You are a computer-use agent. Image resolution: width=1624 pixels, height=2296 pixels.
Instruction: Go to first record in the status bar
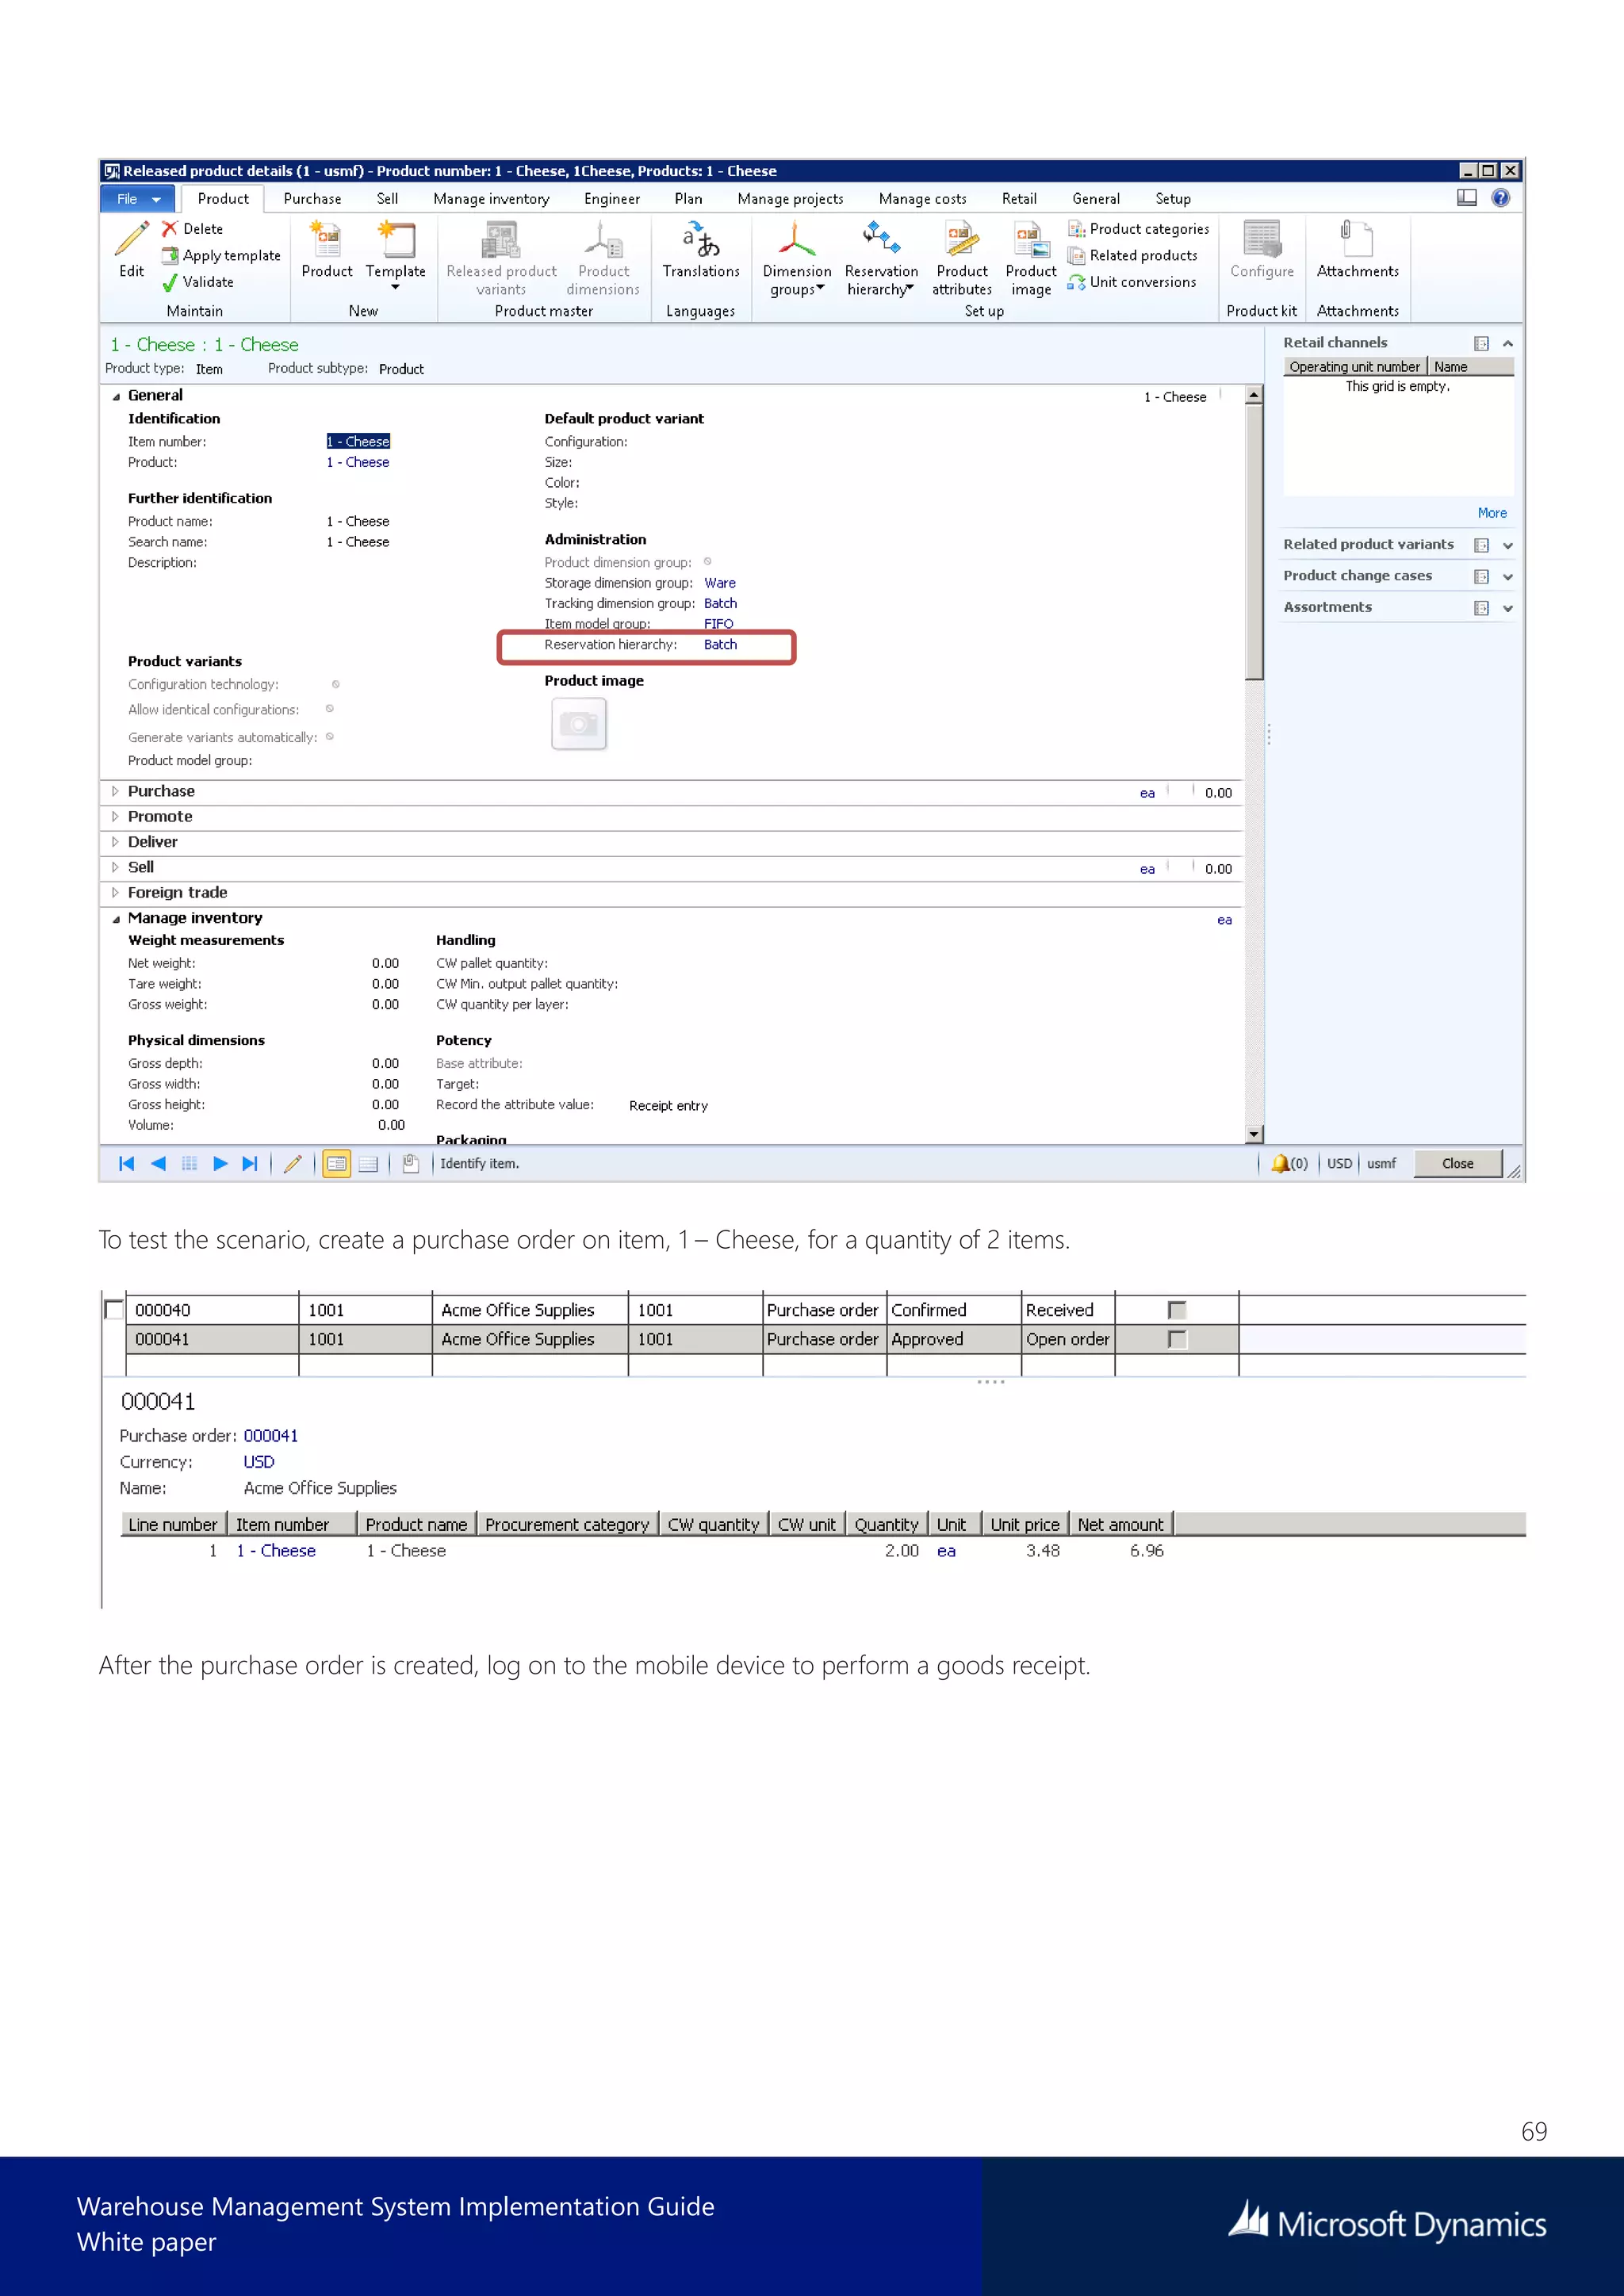(127, 1164)
